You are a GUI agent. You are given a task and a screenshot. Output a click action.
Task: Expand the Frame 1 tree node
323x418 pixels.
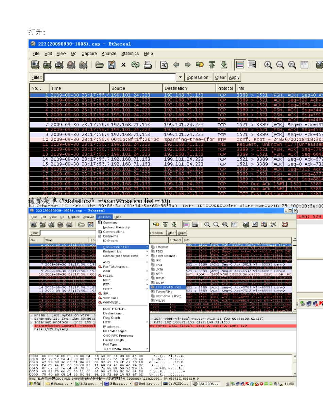[31, 315]
